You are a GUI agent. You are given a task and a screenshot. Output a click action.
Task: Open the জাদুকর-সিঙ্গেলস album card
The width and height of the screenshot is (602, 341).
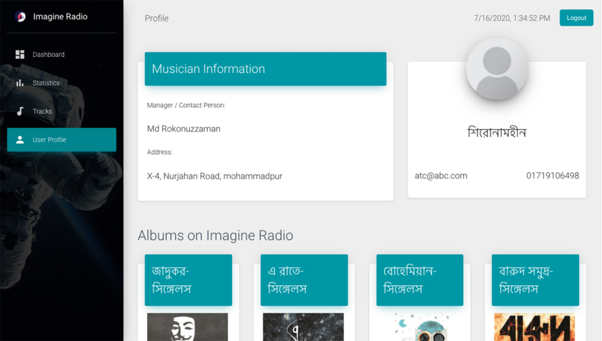click(188, 280)
